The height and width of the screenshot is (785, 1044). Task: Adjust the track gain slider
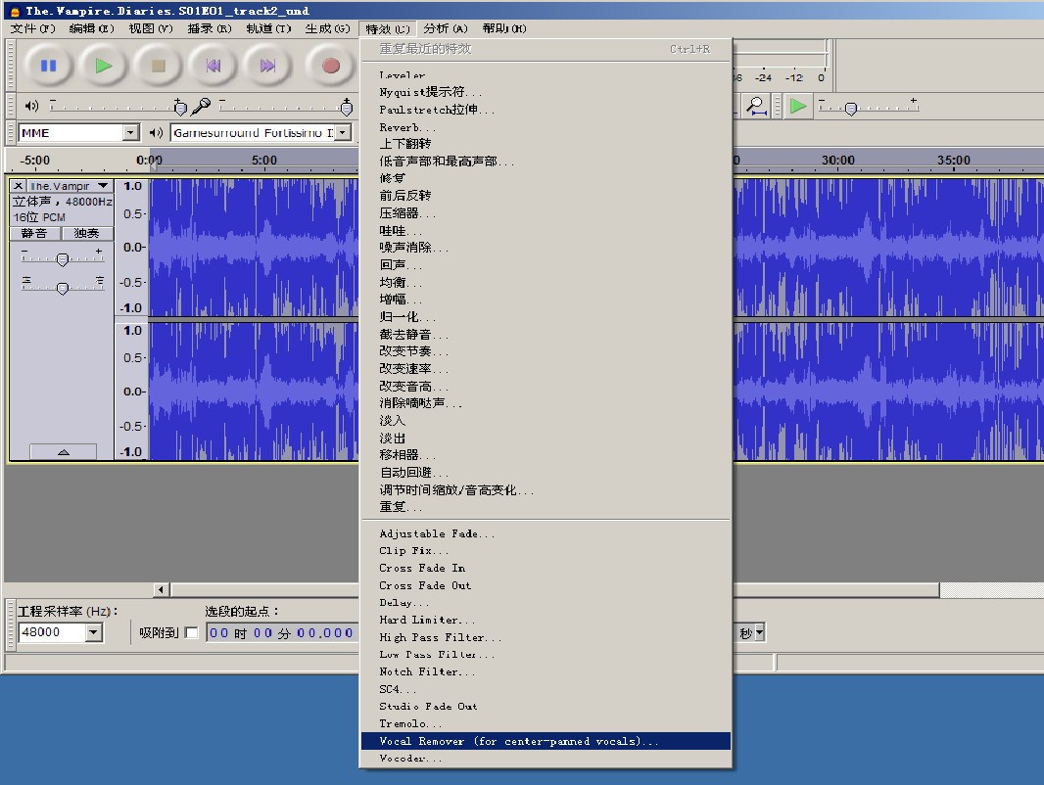pos(62,259)
